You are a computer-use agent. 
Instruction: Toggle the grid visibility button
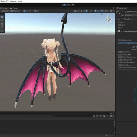[x=25, y=11]
